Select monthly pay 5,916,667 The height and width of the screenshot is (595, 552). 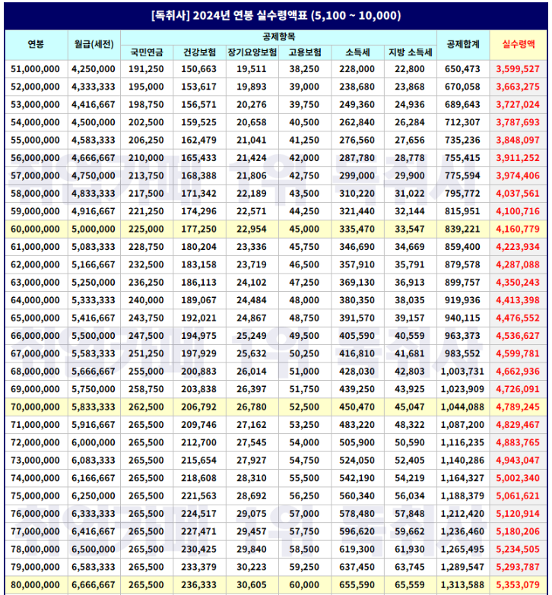[94, 425]
